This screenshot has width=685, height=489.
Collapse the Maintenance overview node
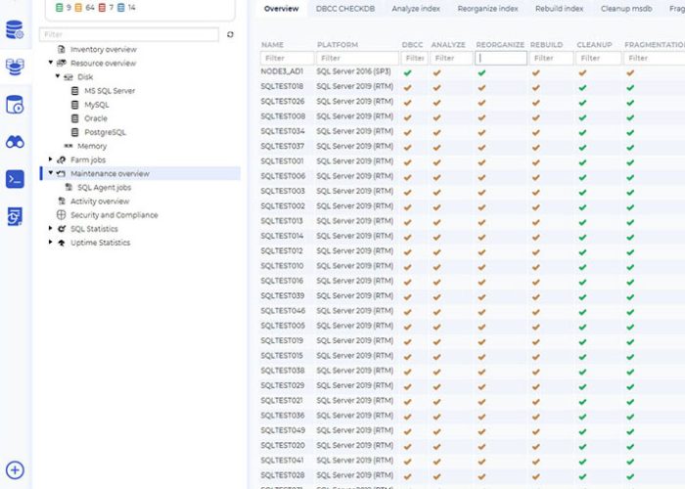click(51, 173)
